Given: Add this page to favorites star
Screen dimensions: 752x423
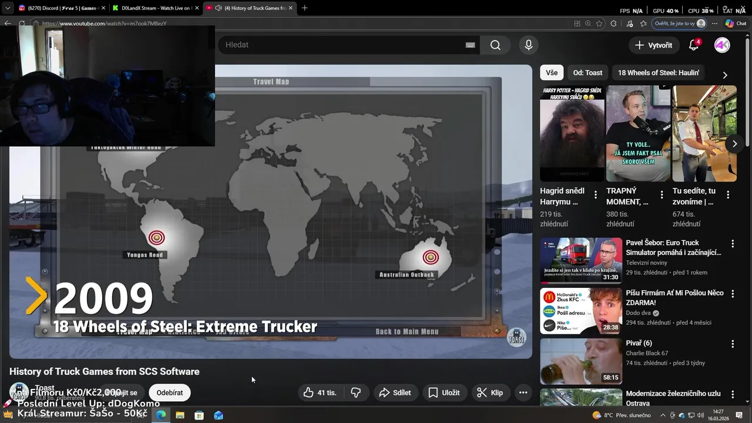Looking at the screenshot, I should pos(599,23).
